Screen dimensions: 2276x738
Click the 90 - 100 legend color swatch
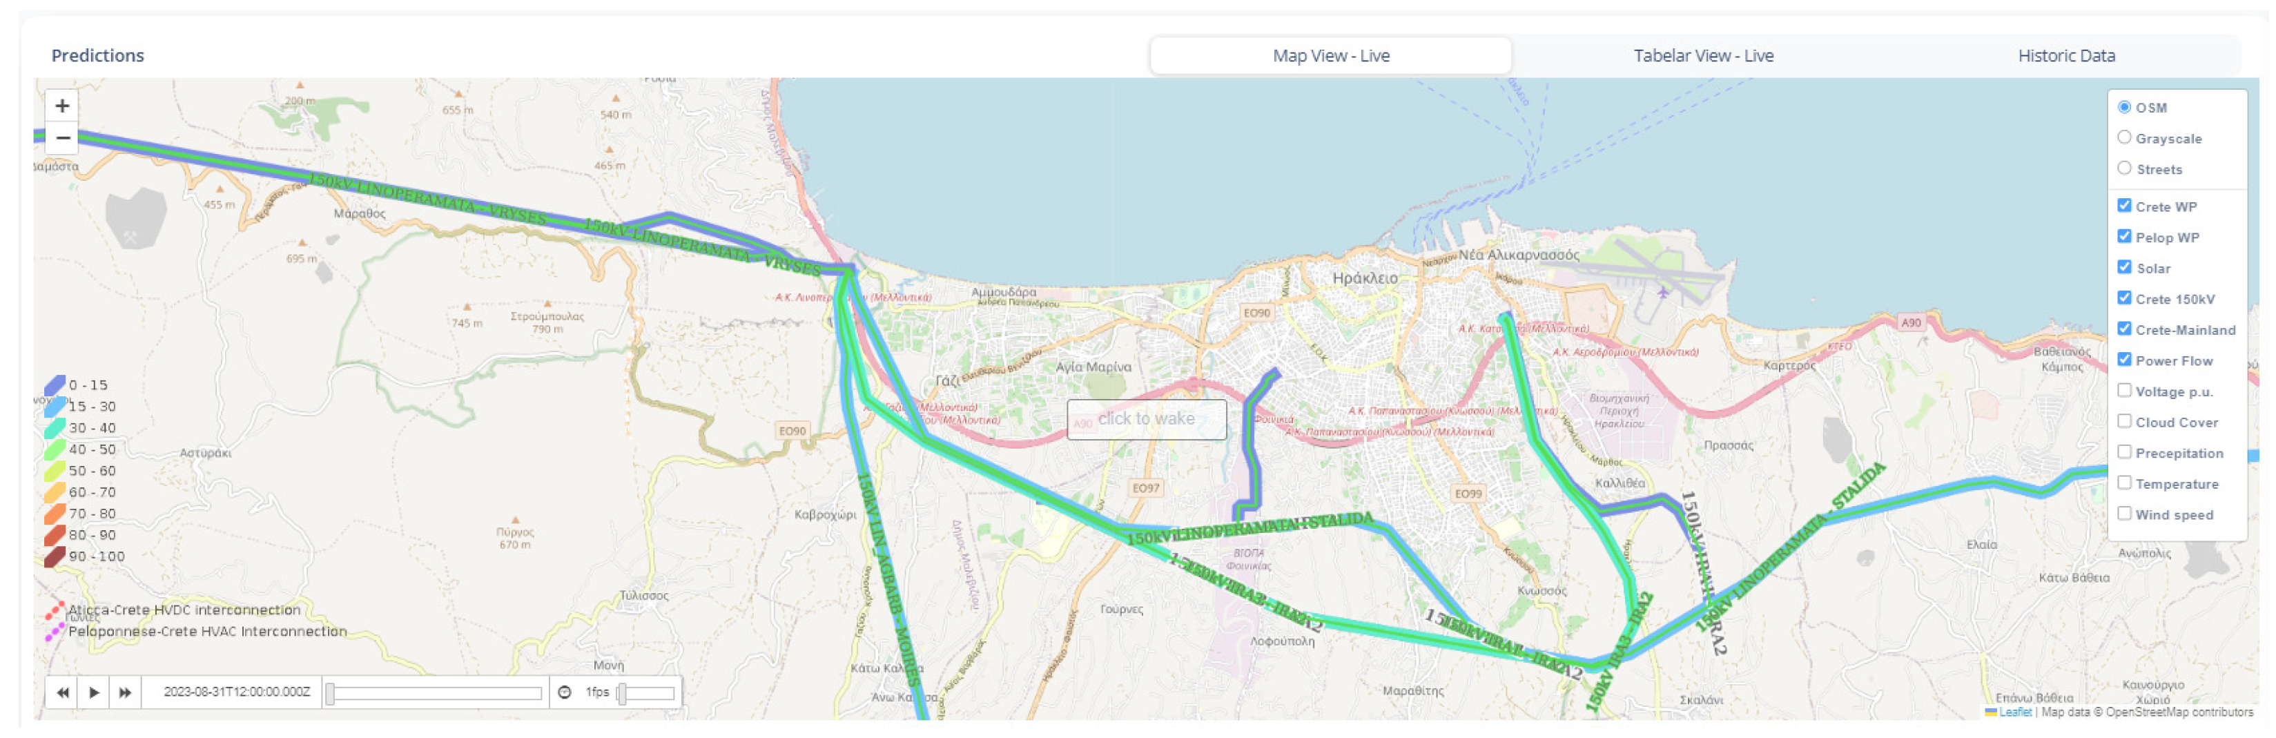pos(55,557)
